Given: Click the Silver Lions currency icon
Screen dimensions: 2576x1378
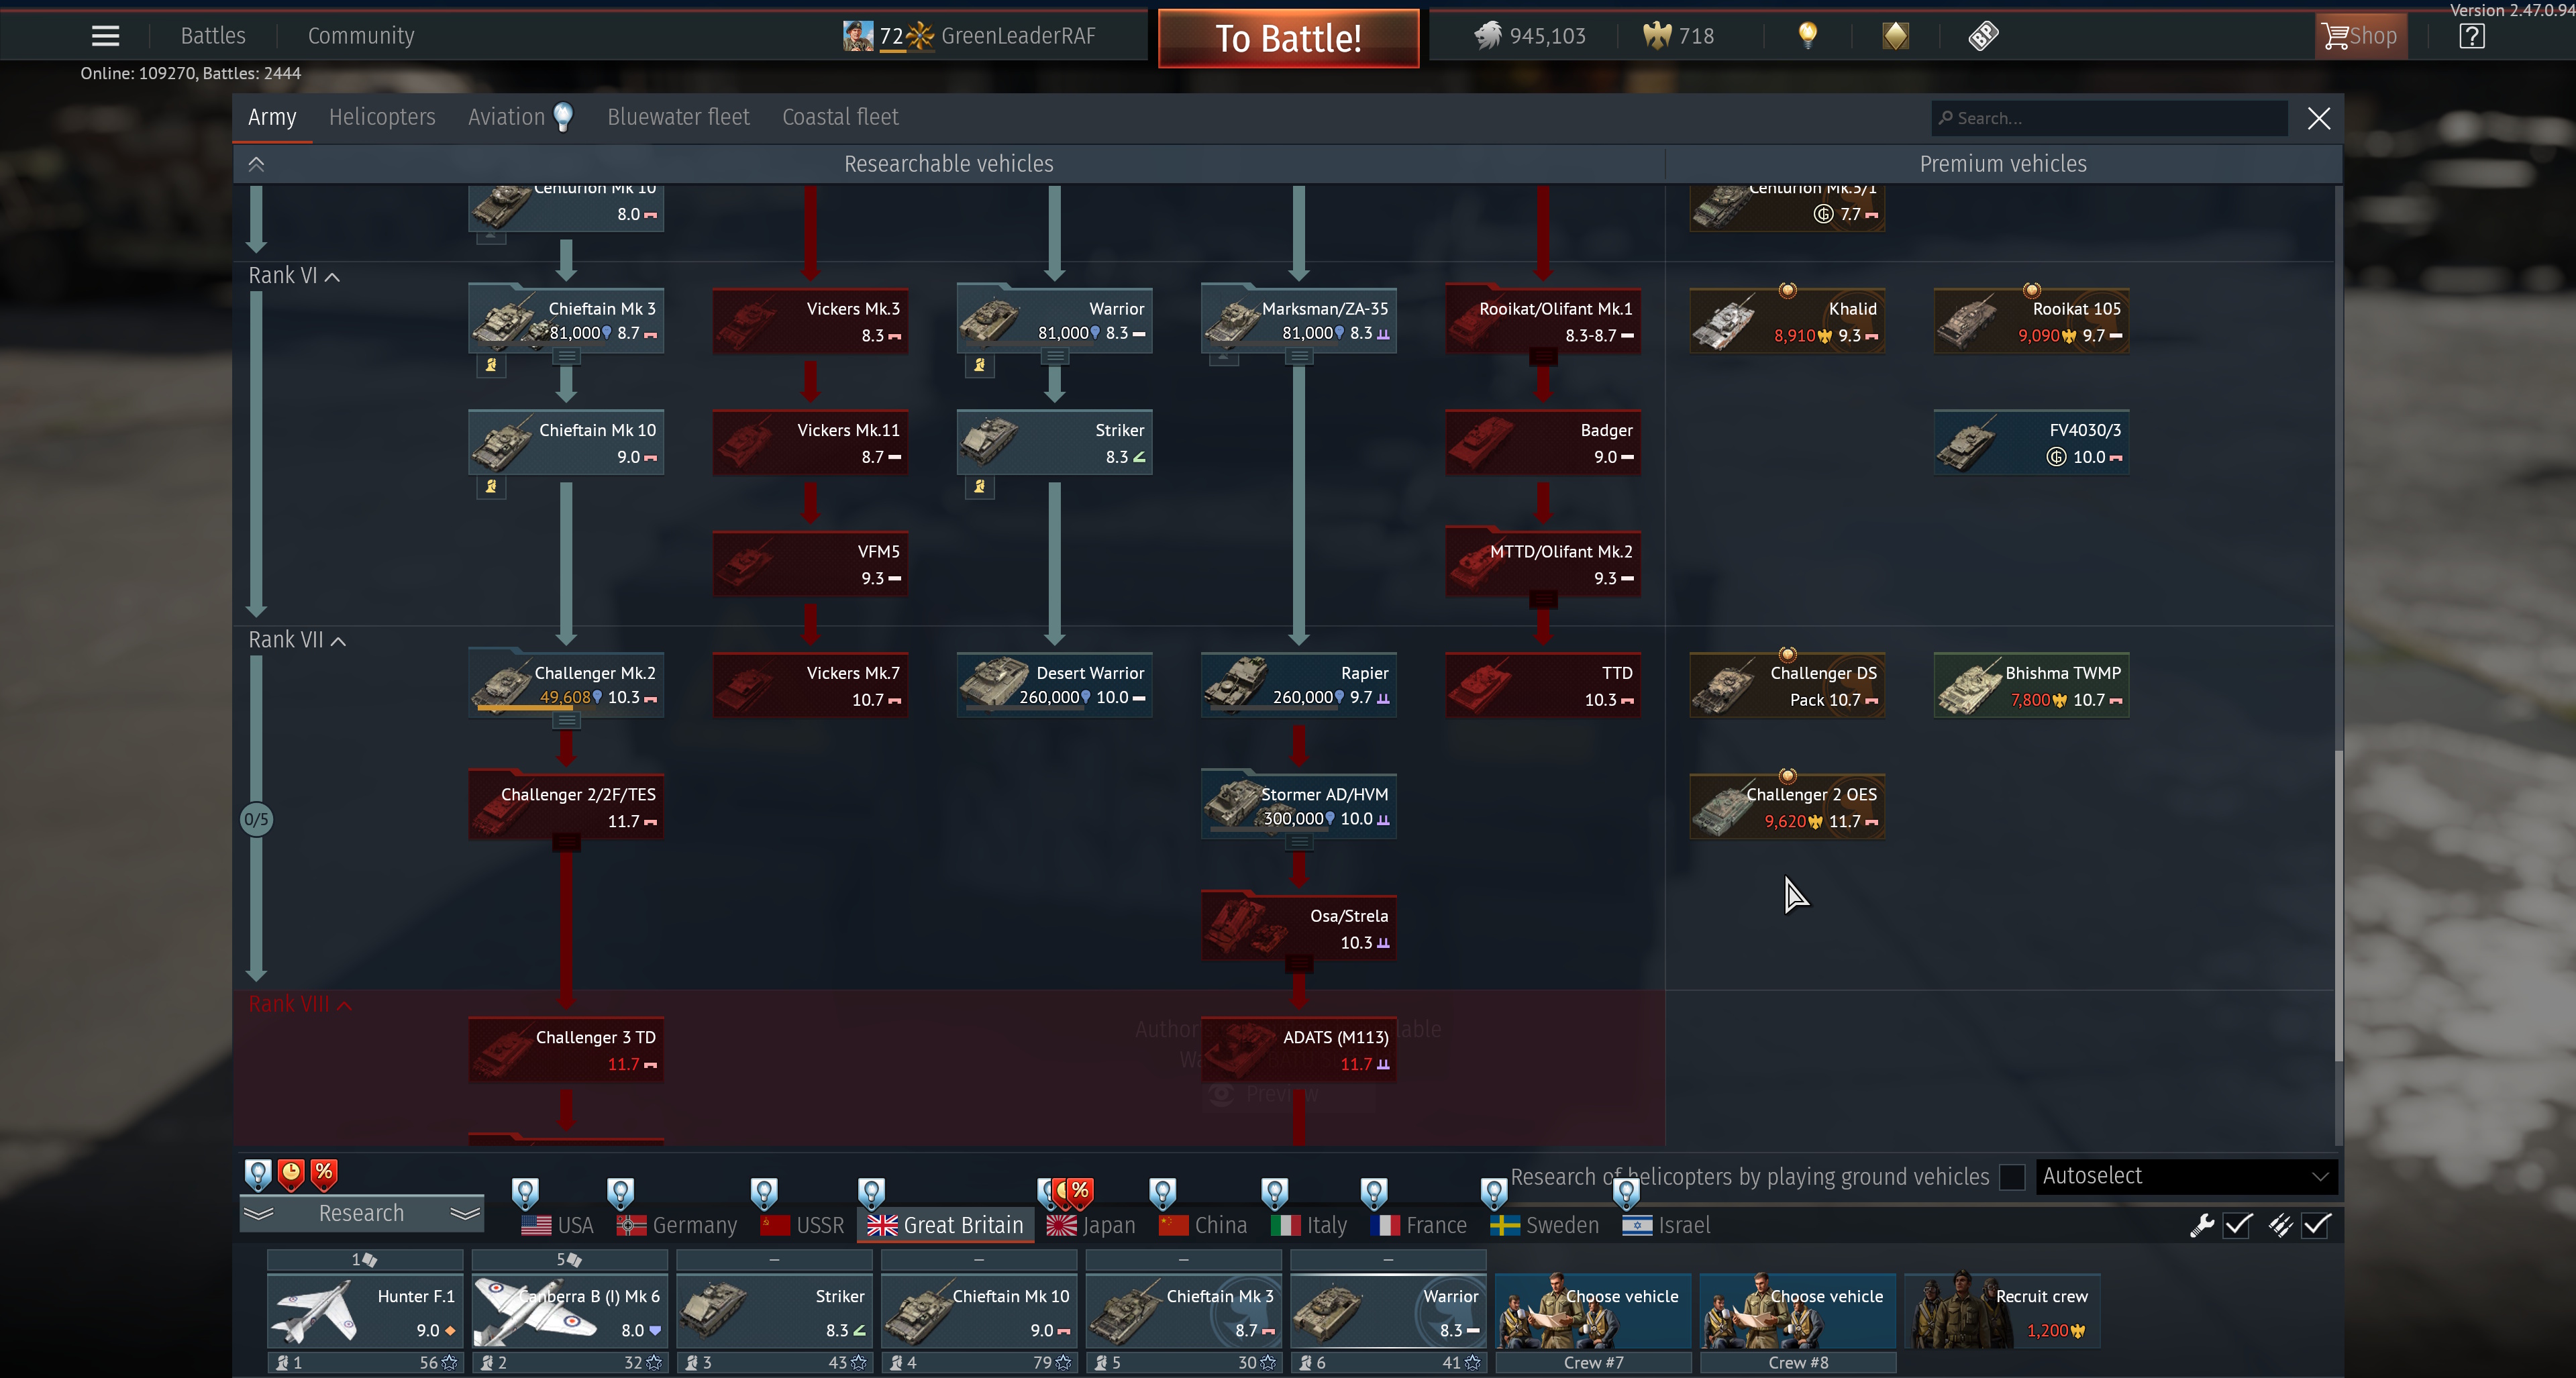Looking at the screenshot, I should (1488, 36).
